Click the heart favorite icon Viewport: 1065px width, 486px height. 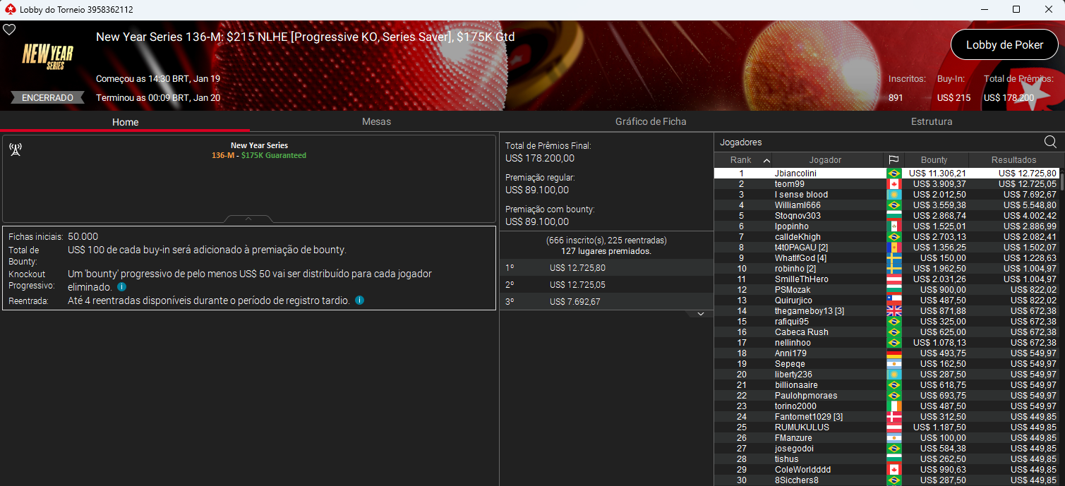click(x=9, y=30)
